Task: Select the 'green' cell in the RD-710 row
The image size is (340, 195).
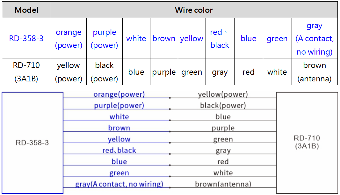Action: click(x=192, y=72)
